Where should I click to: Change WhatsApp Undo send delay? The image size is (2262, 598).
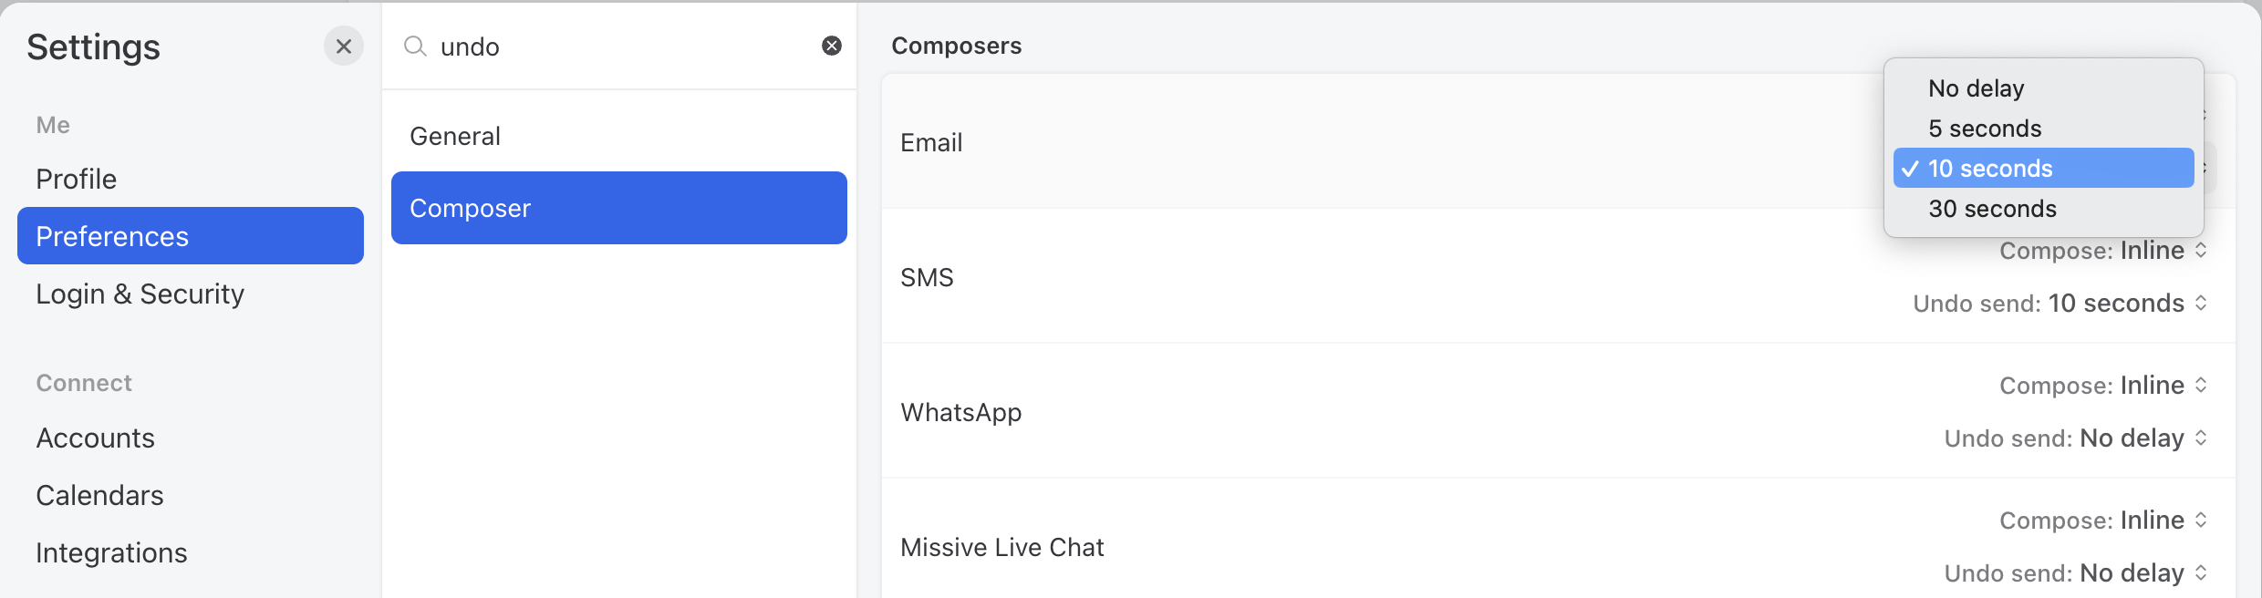coord(2075,438)
